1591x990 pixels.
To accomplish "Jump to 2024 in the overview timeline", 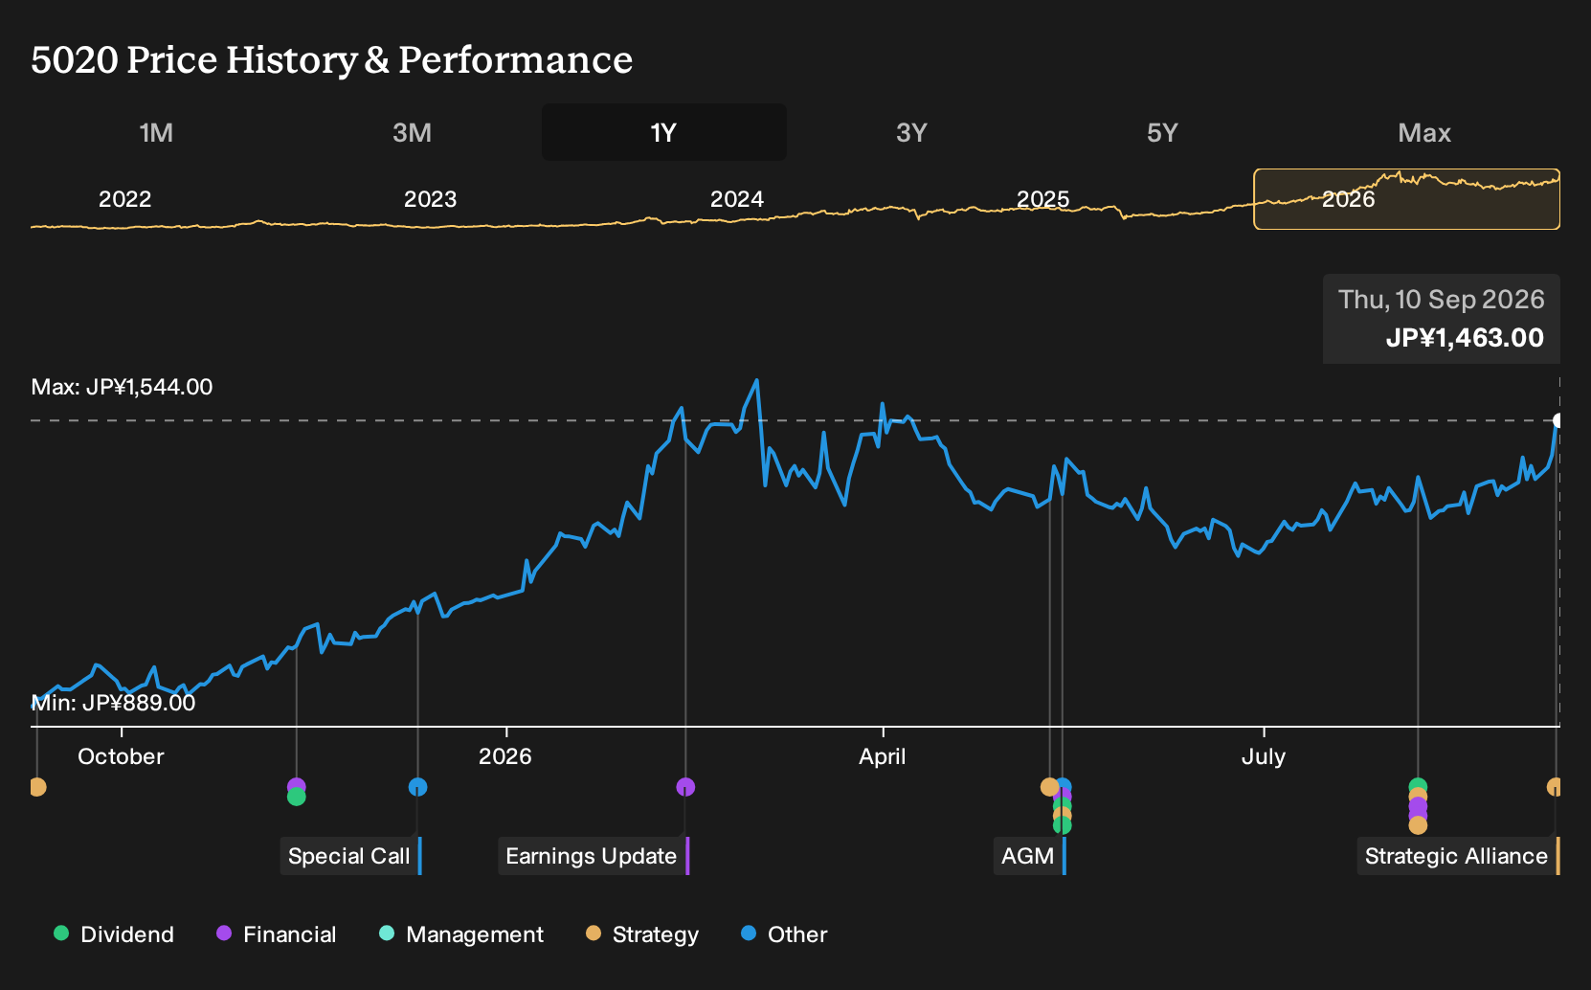I will [x=737, y=199].
